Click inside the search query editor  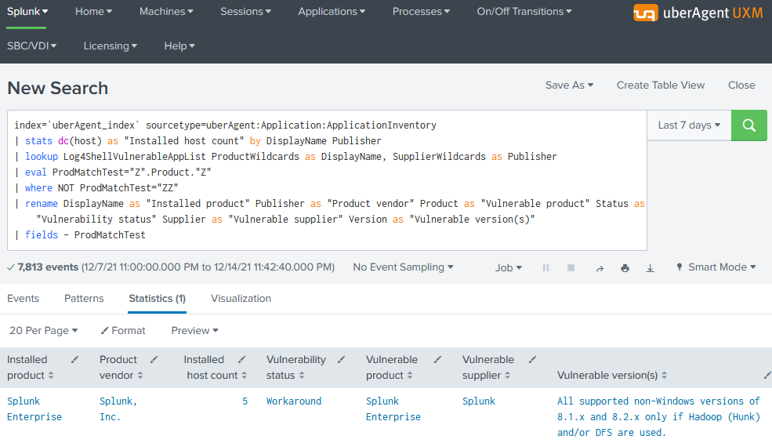pyautogui.click(x=327, y=180)
